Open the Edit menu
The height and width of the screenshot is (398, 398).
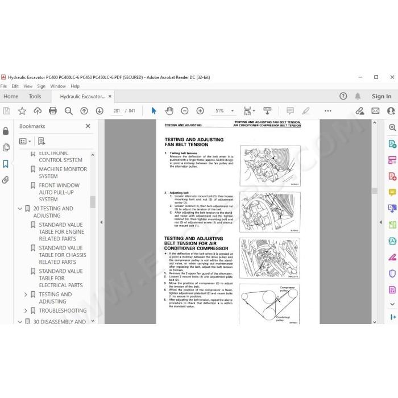(15, 86)
